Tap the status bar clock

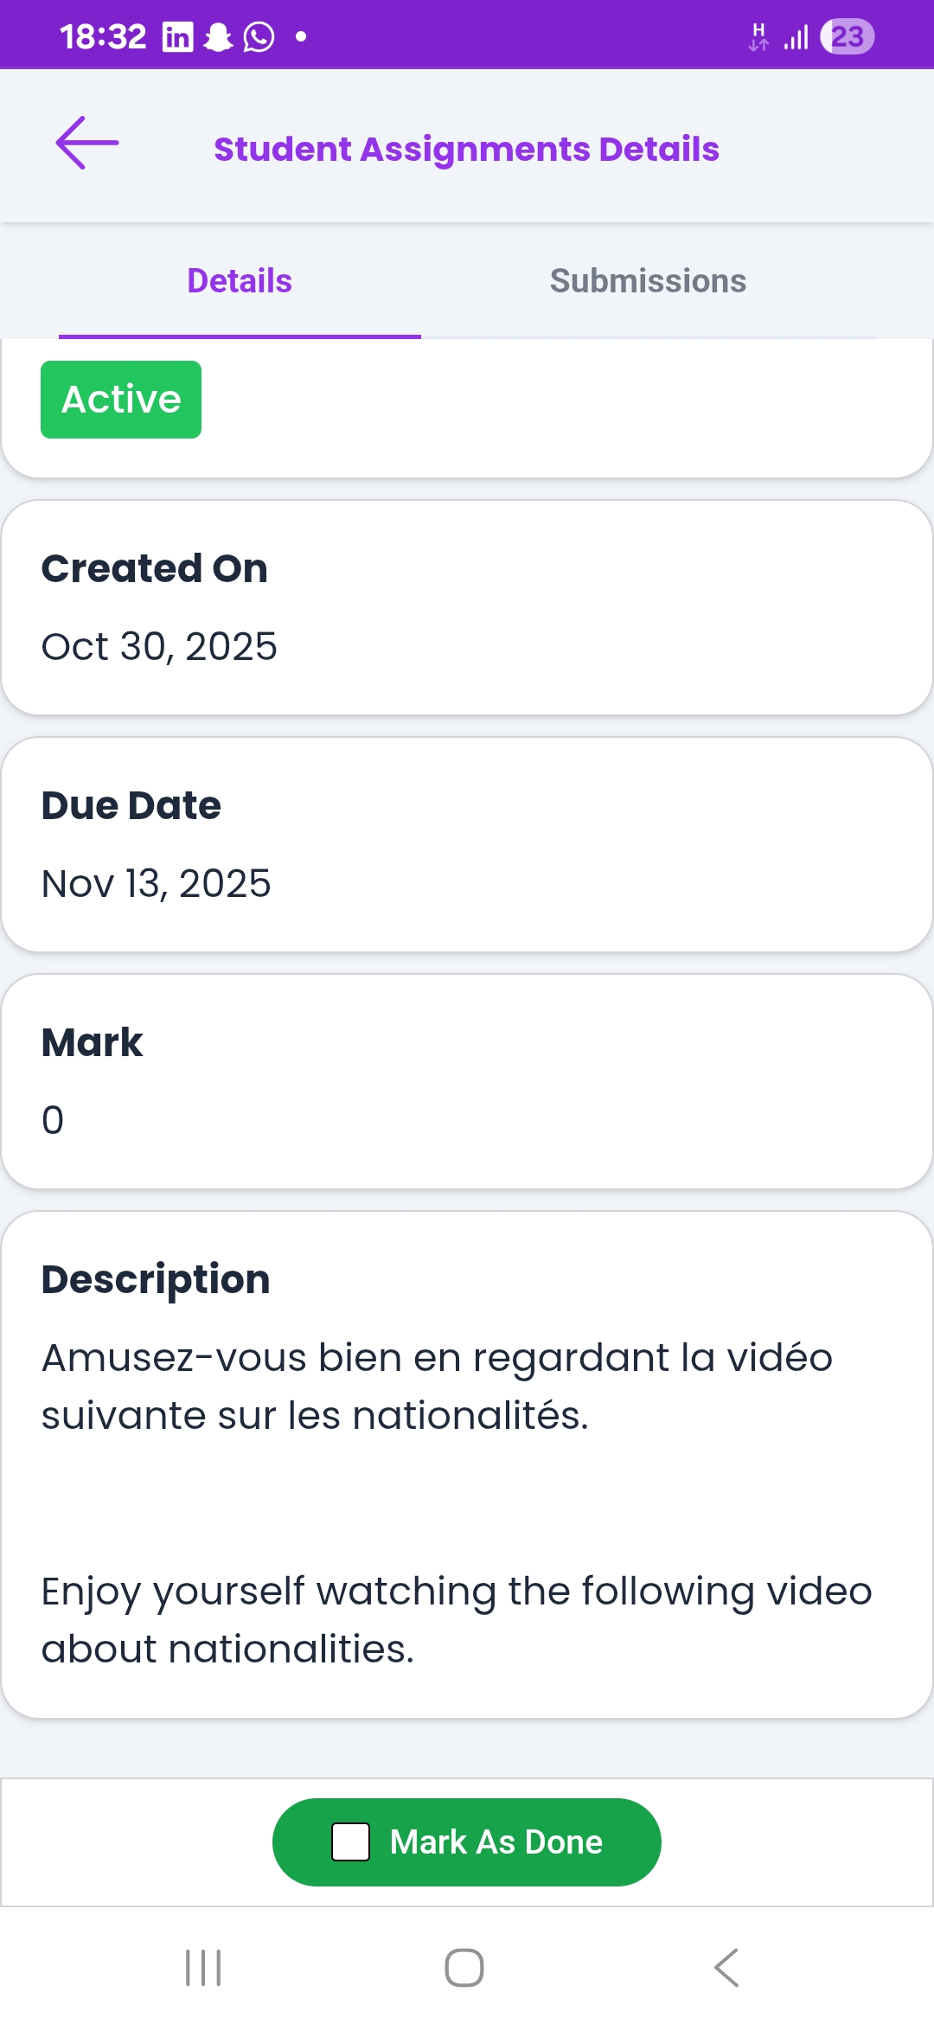pos(103,37)
